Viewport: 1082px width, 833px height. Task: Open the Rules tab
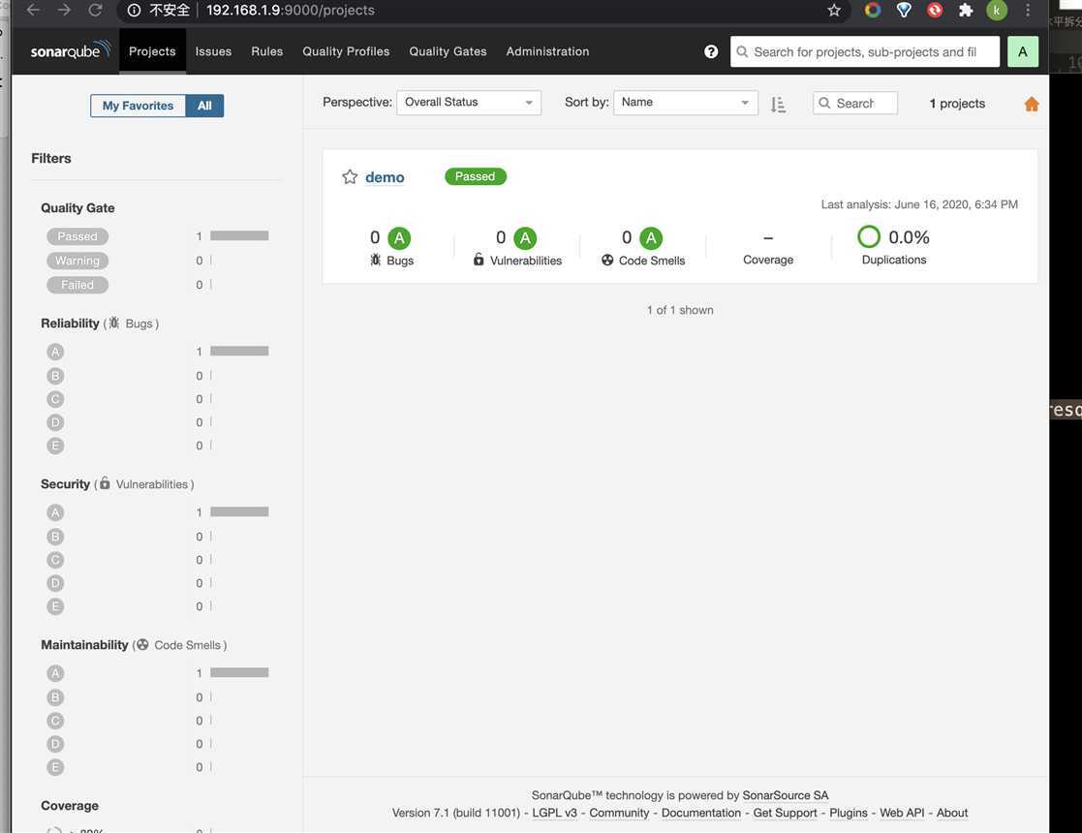tap(267, 51)
